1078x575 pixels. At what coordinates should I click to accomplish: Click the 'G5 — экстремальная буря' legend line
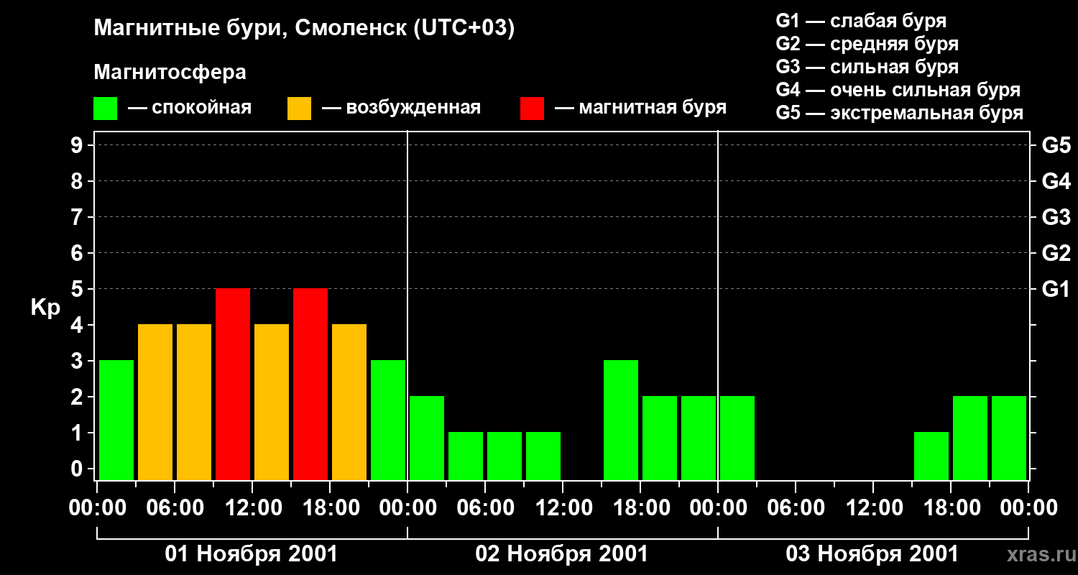coord(899,113)
